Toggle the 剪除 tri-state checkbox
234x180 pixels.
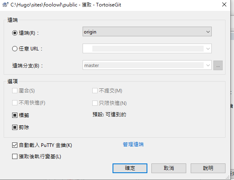pos(15,128)
